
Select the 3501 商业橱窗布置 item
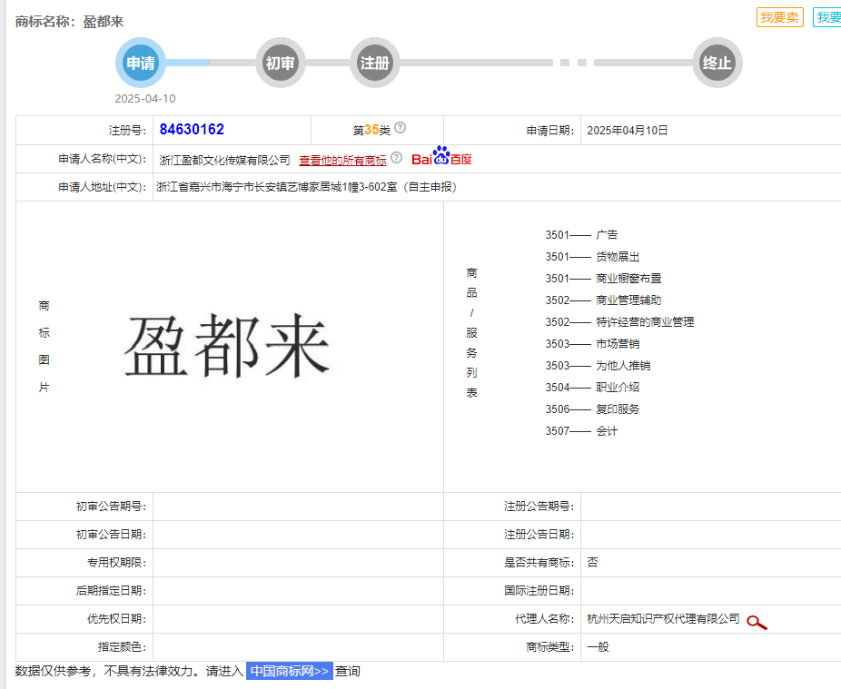coord(603,279)
